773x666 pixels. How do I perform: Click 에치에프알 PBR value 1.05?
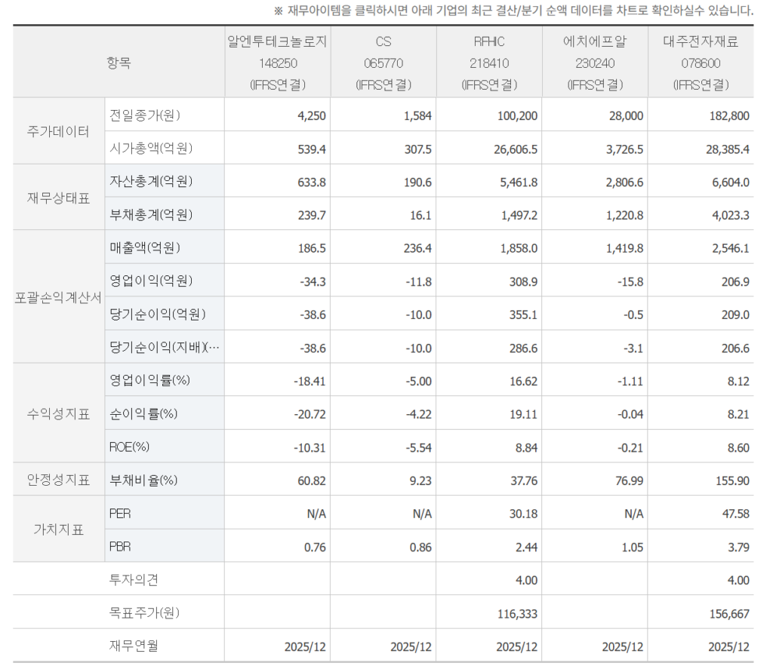(x=632, y=548)
